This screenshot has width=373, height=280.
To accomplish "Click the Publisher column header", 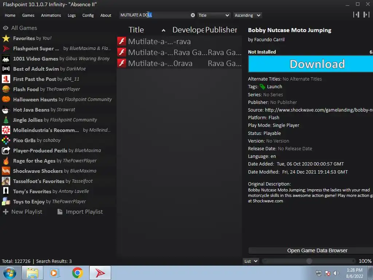I will click(x=221, y=30).
